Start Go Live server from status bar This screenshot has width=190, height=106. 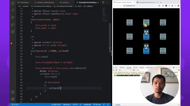97,105
